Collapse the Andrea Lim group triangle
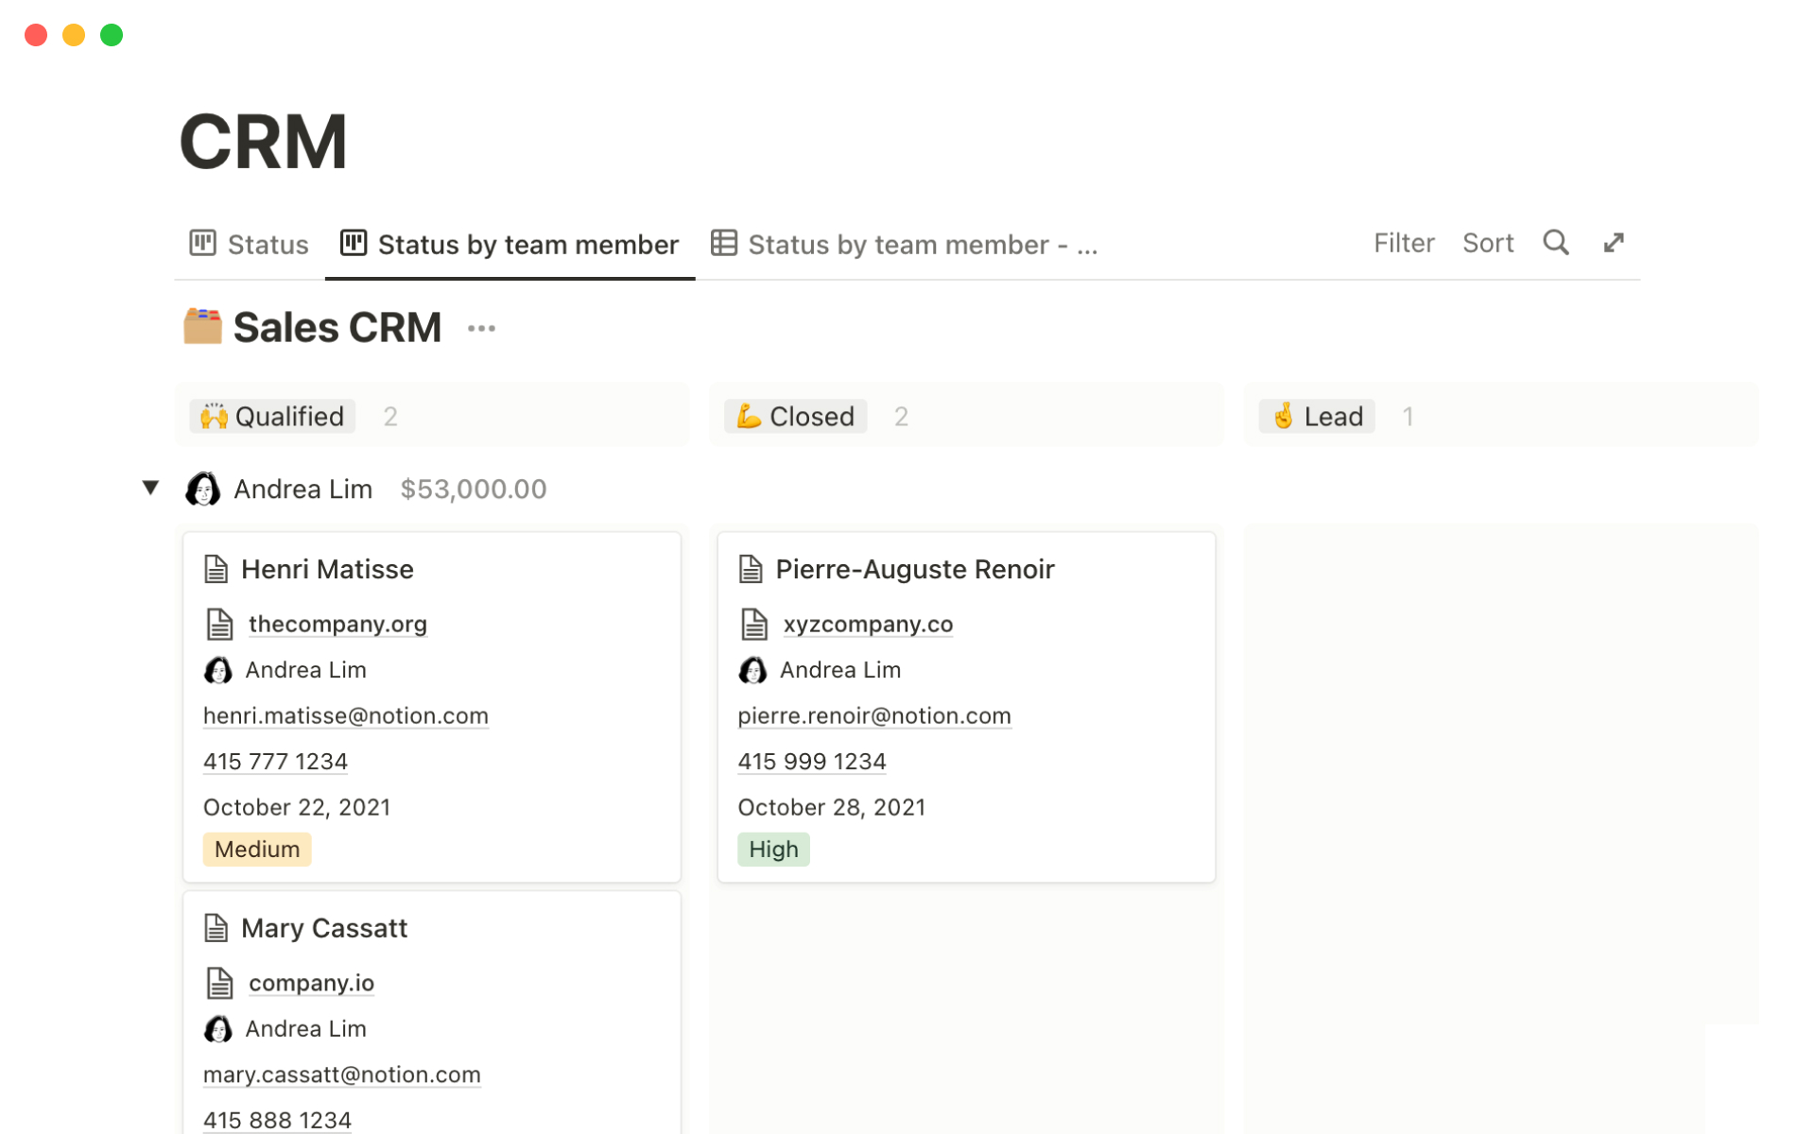 coord(150,488)
